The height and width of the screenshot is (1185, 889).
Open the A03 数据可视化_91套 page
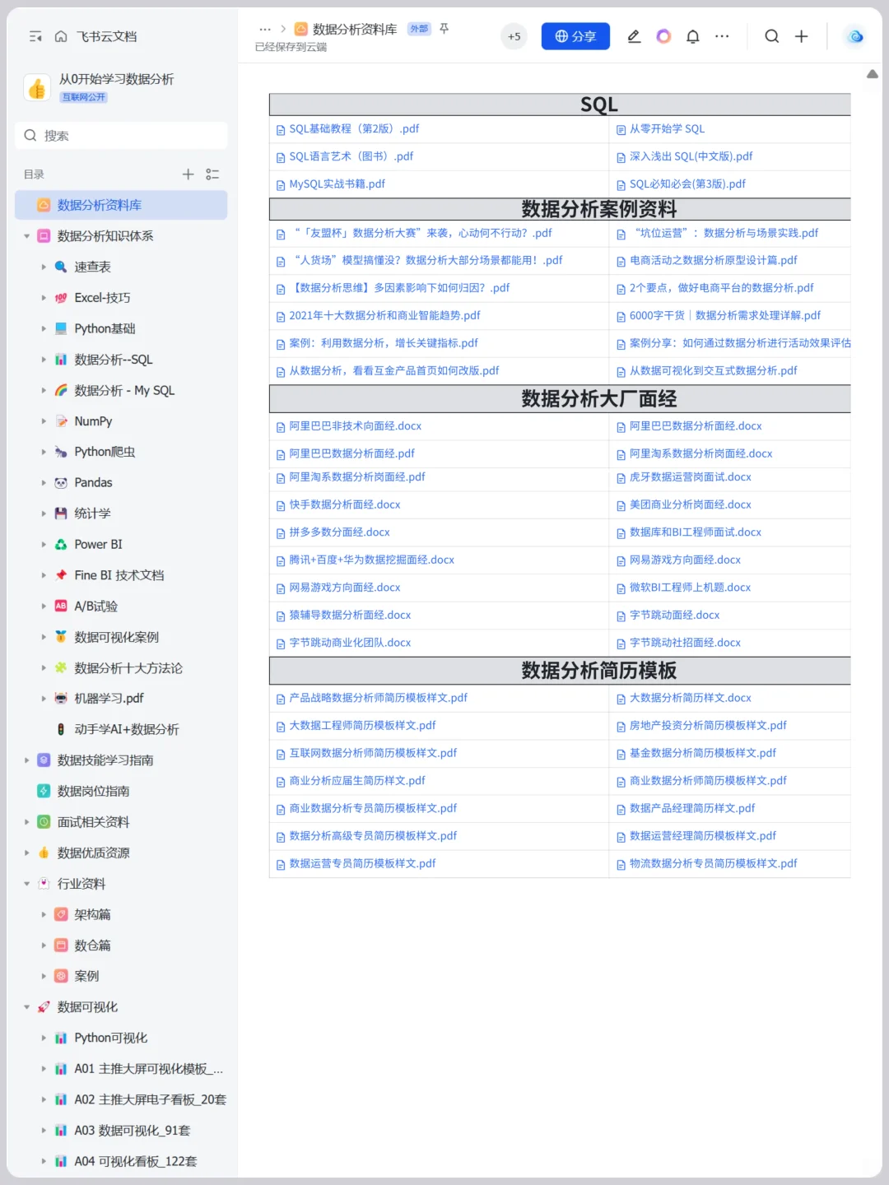(132, 1131)
